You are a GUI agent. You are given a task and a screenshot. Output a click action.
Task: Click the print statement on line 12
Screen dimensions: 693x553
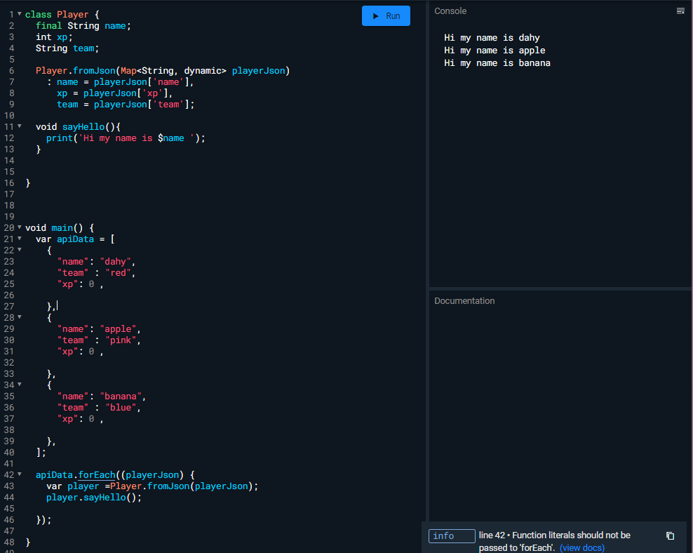pyautogui.click(x=126, y=138)
